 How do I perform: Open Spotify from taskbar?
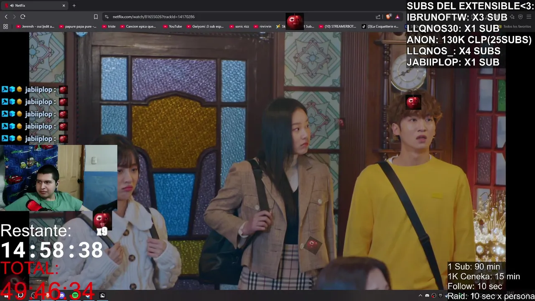(75, 296)
